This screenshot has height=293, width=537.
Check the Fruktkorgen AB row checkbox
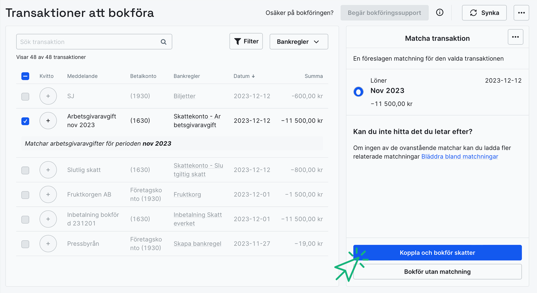coord(25,195)
